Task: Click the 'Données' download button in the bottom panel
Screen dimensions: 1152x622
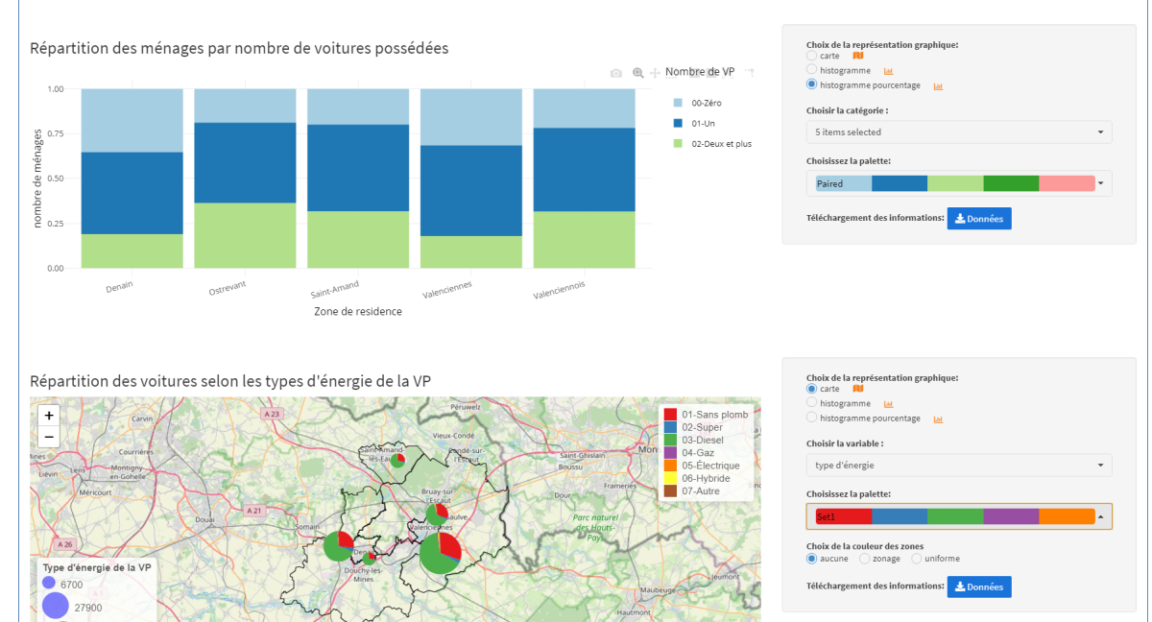Action: point(978,586)
